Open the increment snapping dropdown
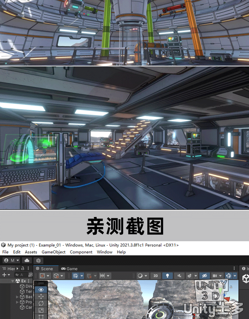The image size is (249, 319). 95,276
